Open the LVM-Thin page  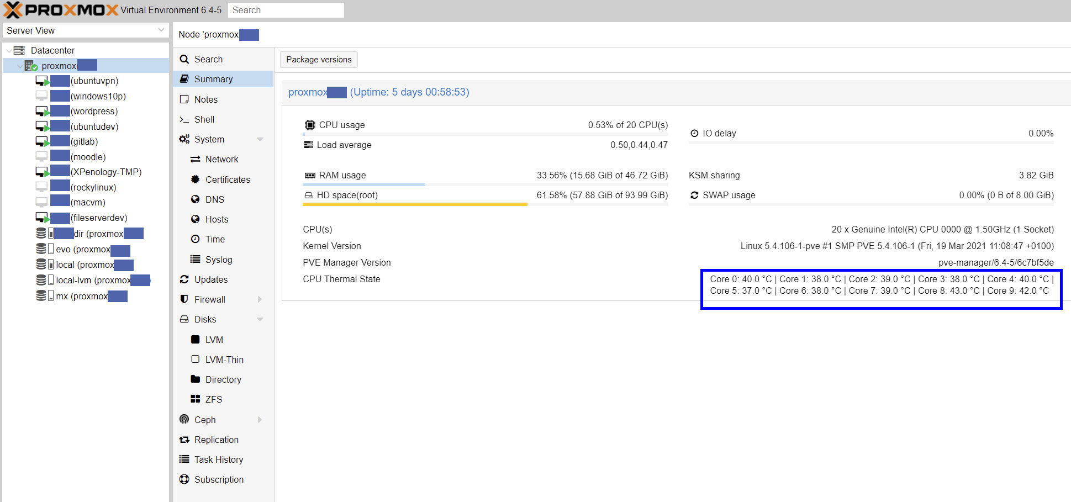[x=223, y=360]
